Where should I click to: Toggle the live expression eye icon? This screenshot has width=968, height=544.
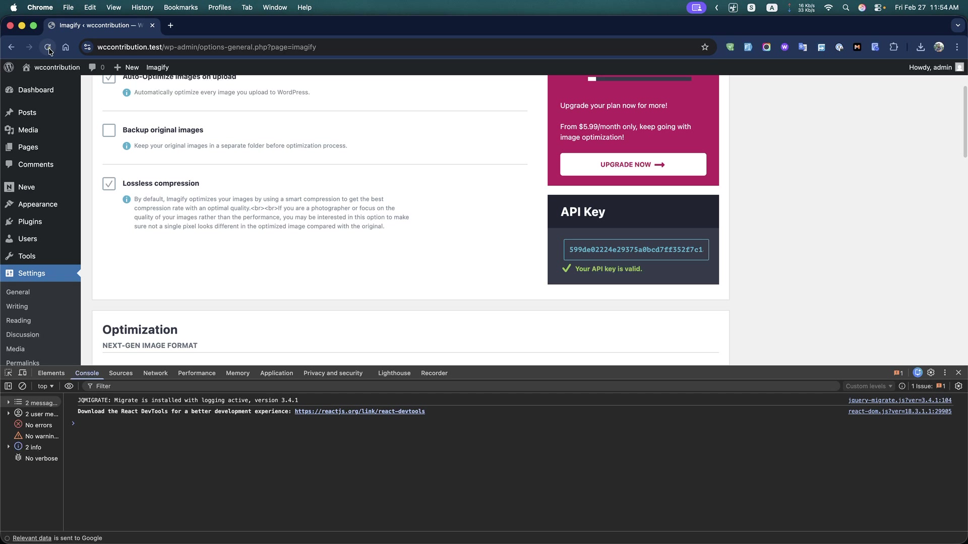pyautogui.click(x=69, y=386)
